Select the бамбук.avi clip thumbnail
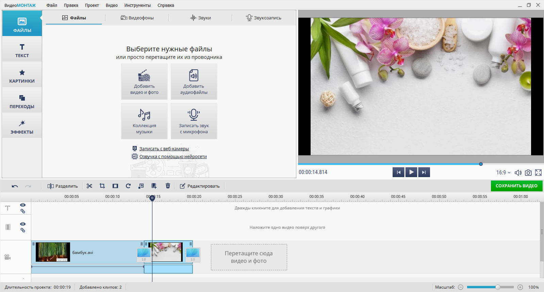544x292 pixels. pyautogui.click(x=53, y=252)
